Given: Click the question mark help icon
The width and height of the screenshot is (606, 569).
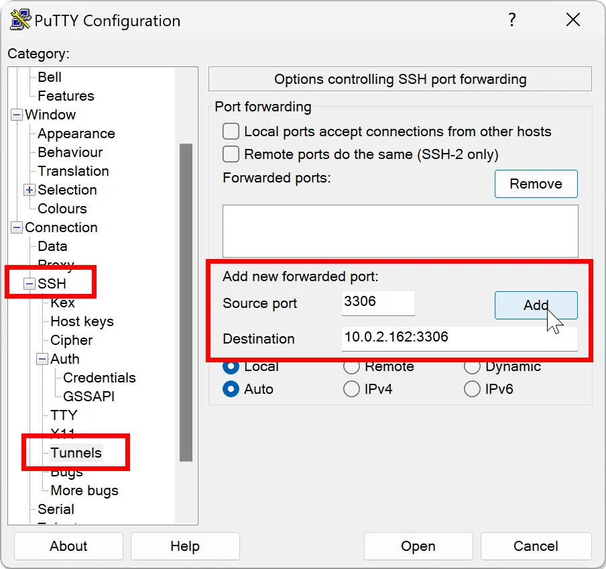Looking at the screenshot, I should point(512,20).
